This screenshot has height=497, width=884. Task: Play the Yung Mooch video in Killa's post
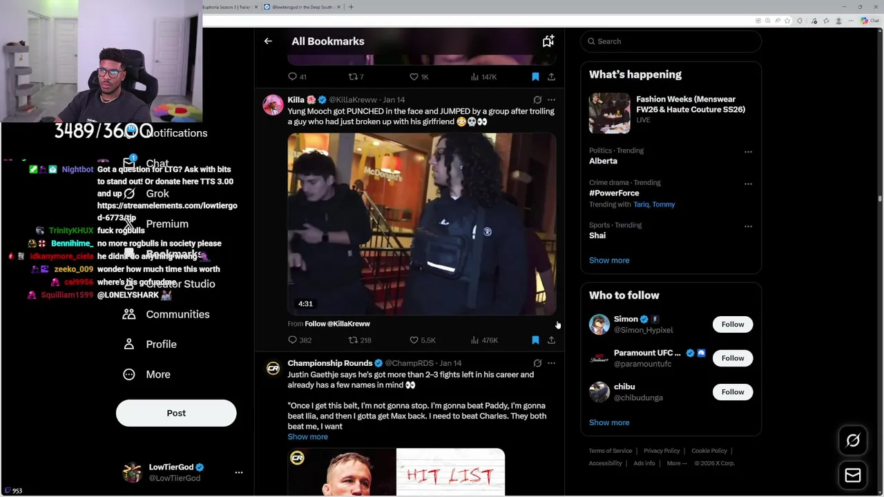(422, 224)
